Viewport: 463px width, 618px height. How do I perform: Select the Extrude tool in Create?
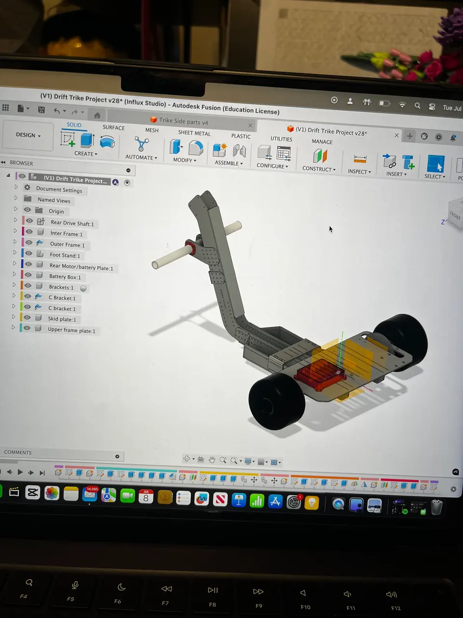(x=87, y=140)
